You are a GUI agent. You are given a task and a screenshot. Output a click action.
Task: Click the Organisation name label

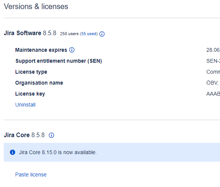(x=39, y=83)
